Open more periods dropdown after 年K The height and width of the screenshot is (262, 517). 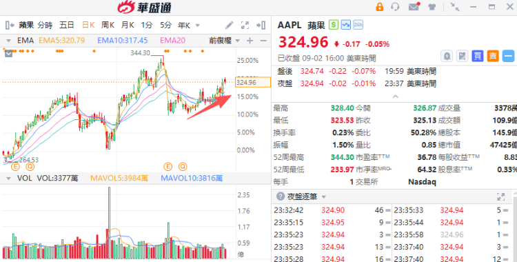[198, 26]
